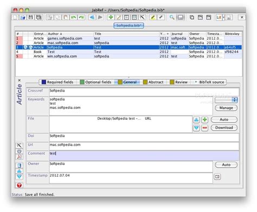Image resolution: width=257 pixels, height=212 pixels.
Task: Click the Download file button
Action: pos(224,127)
